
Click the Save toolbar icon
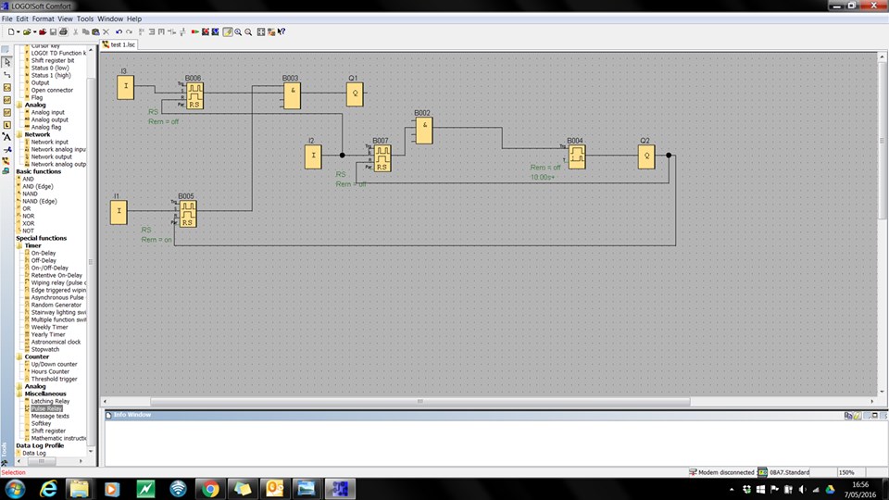point(51,31)
